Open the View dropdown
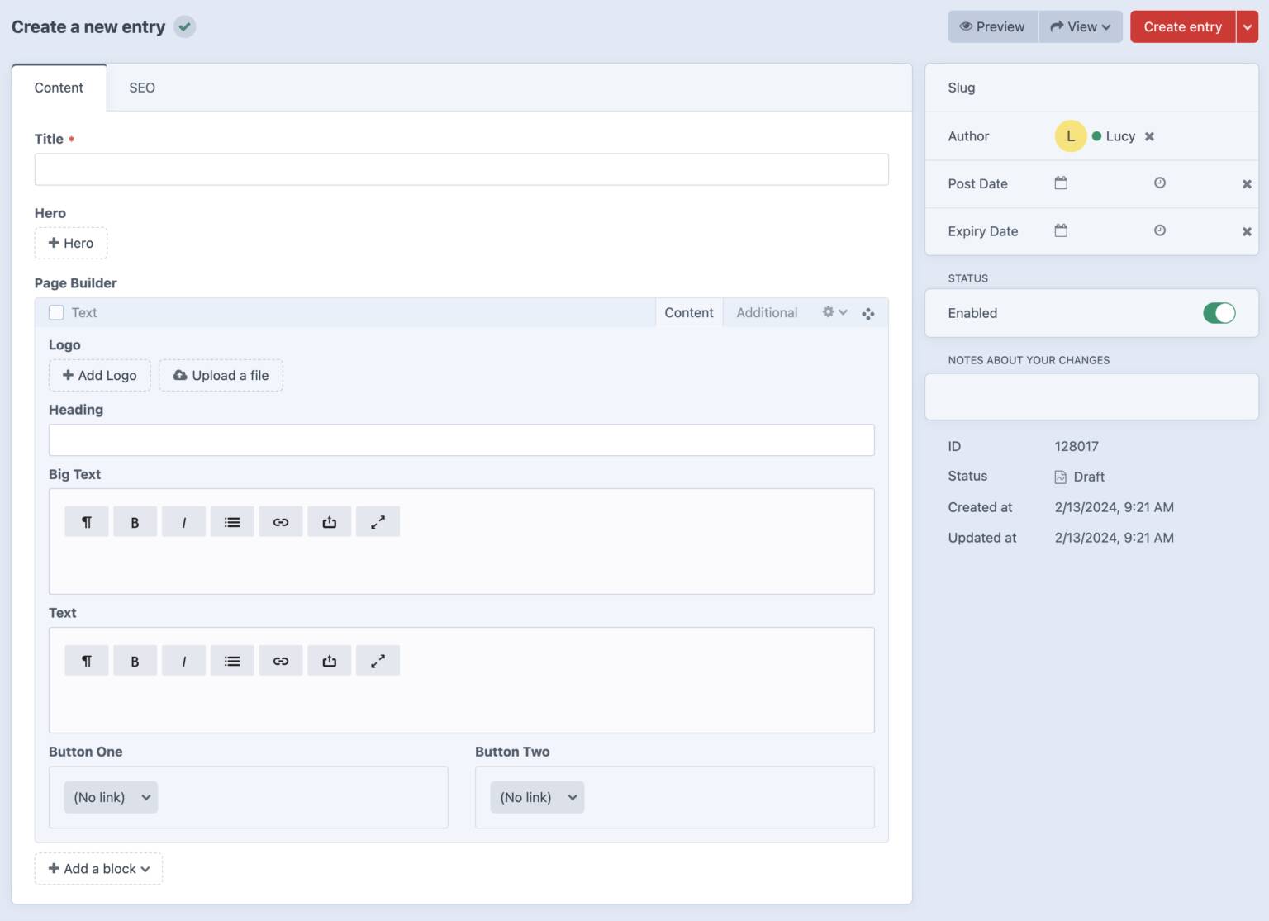1269x921 pixels. click(1081, 26)
